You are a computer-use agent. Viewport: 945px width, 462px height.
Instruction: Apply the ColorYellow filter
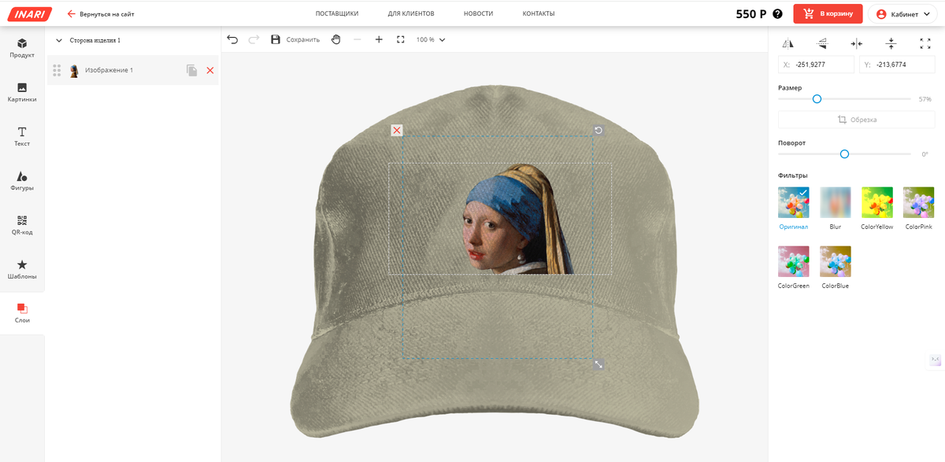877,202
